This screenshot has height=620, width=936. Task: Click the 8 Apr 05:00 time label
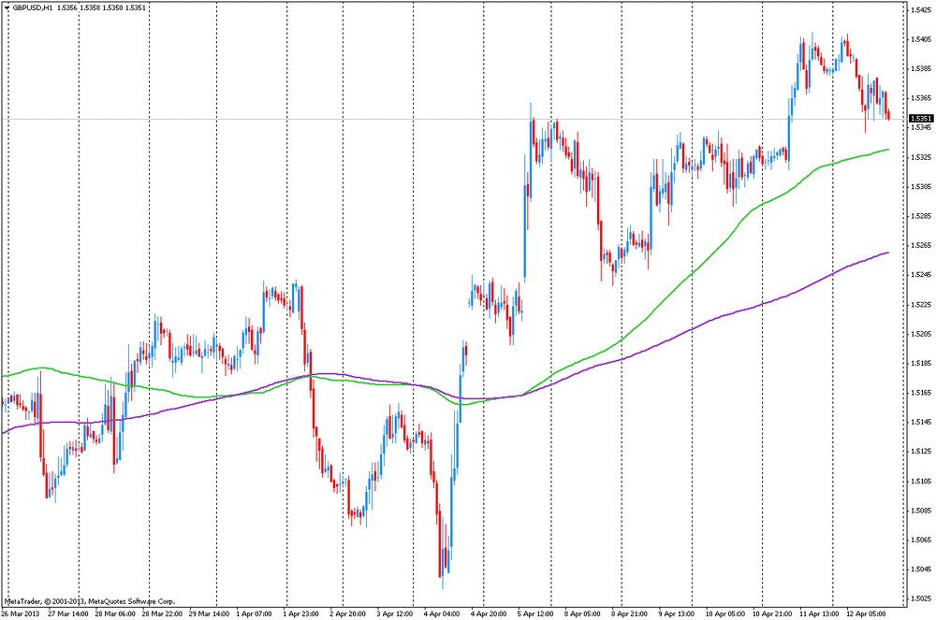pyautogui.click(x=582, y=613)
